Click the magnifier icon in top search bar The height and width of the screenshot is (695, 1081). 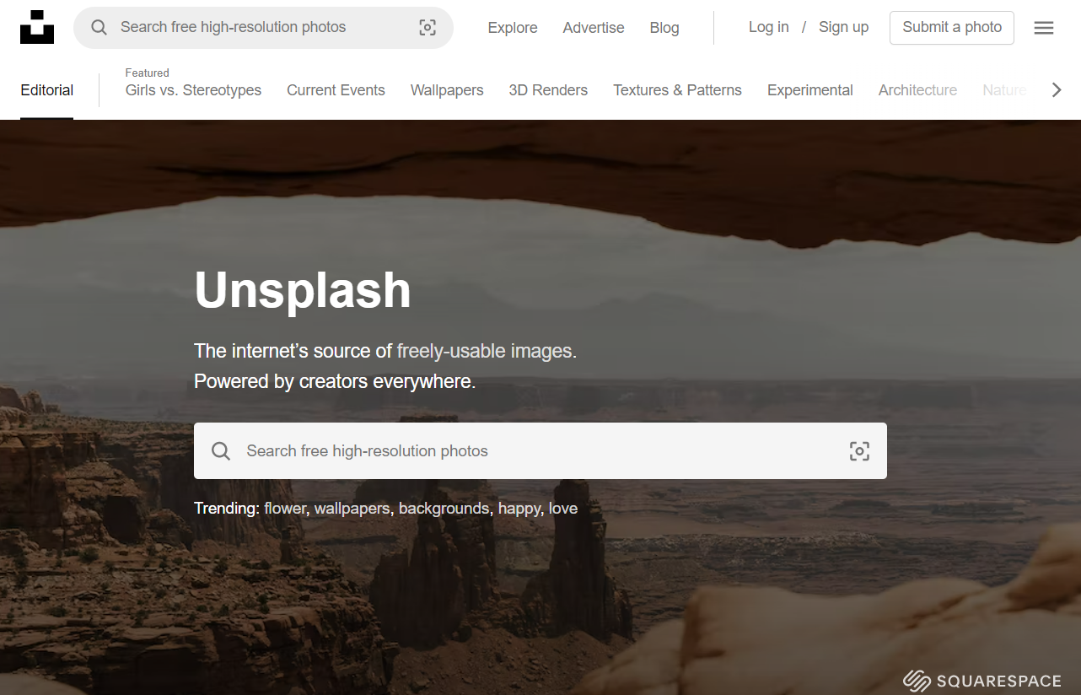click(x=99, y=27)
